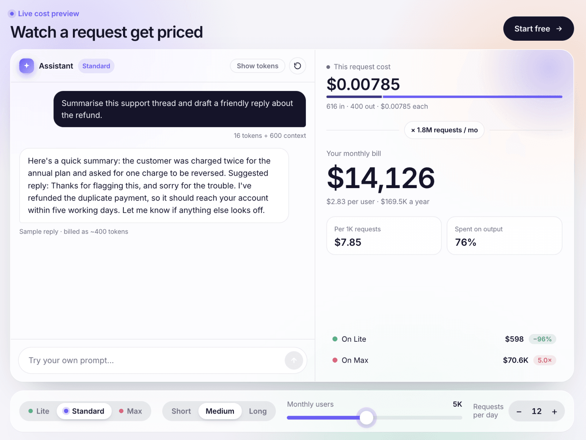This screenshot has height=440, width=586.
Task: Choose Long response length
Action: point(258,411)
